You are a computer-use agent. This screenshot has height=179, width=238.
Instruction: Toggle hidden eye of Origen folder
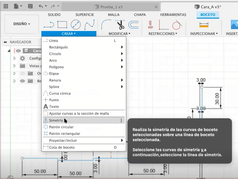(23, 73)
